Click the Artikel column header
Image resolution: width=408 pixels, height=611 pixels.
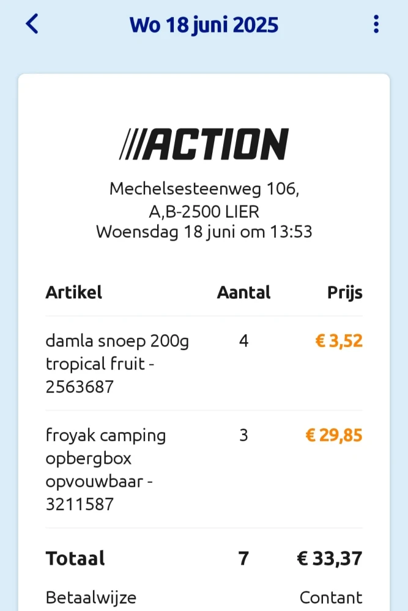click(x=73, y=292)
